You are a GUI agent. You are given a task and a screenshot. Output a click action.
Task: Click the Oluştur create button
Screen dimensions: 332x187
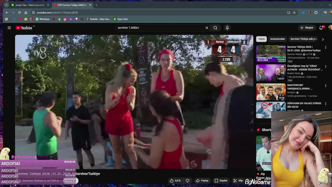307,28
